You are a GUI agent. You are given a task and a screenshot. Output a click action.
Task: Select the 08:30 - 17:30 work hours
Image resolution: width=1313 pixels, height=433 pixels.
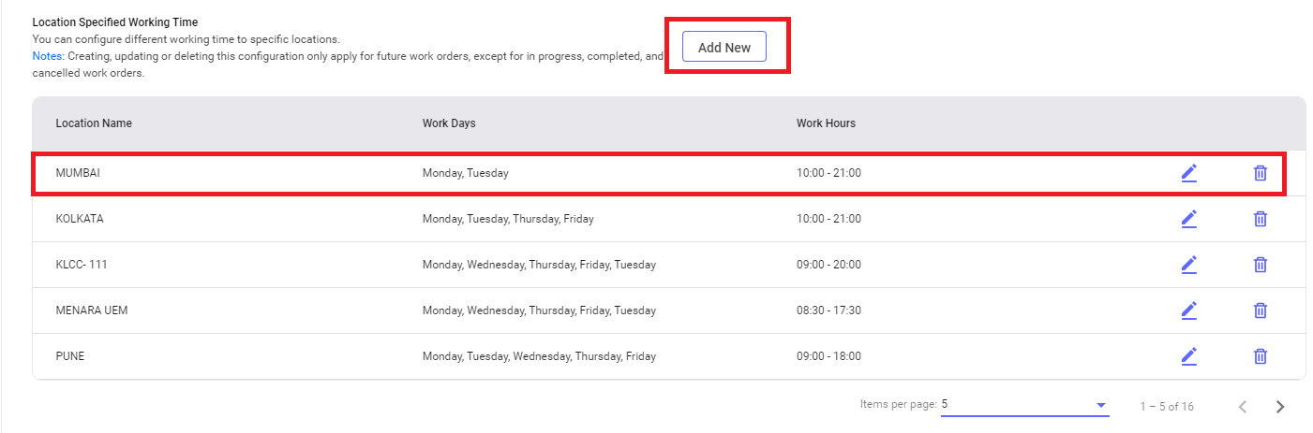coord(828,310)
